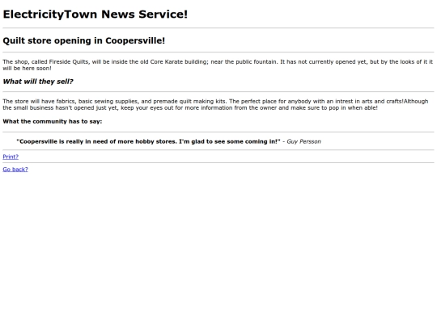The width and height of the screenshot is (437, 327).
Task: Click the Guy Persson attribution name
Action: (x=303, y=141)
